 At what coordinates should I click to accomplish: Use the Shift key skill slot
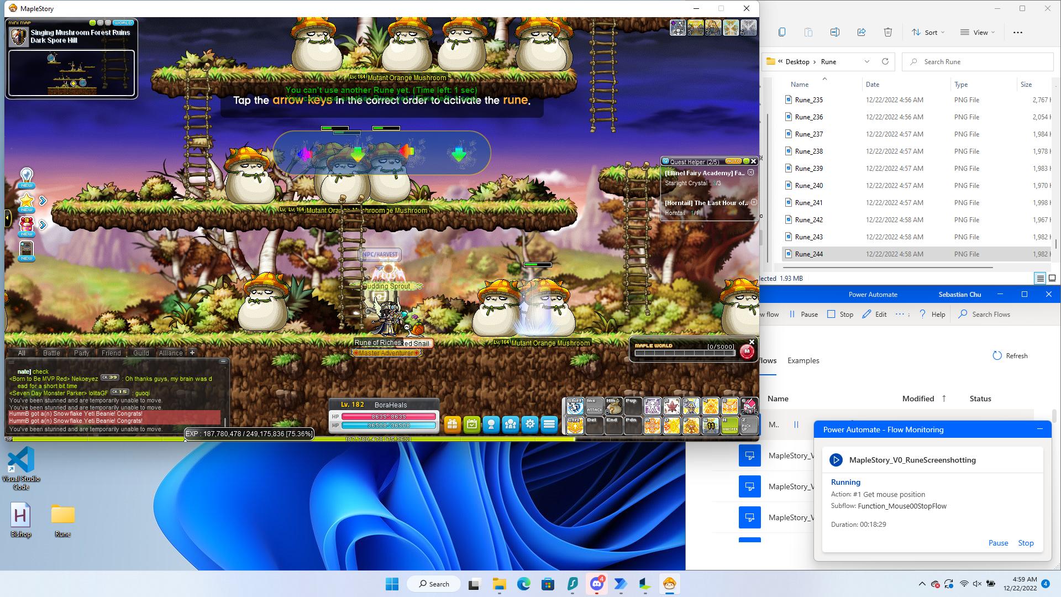pos(575,406)
